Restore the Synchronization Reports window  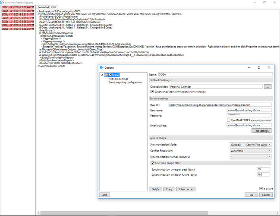pyautogui.click(x=264, y=2)
